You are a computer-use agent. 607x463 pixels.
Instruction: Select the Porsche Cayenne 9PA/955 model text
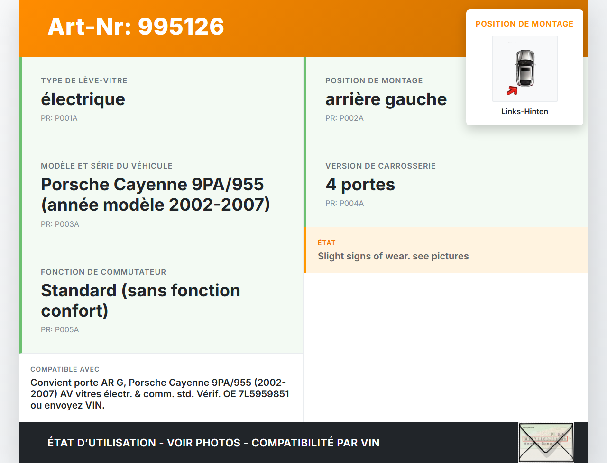click(156, 195)
